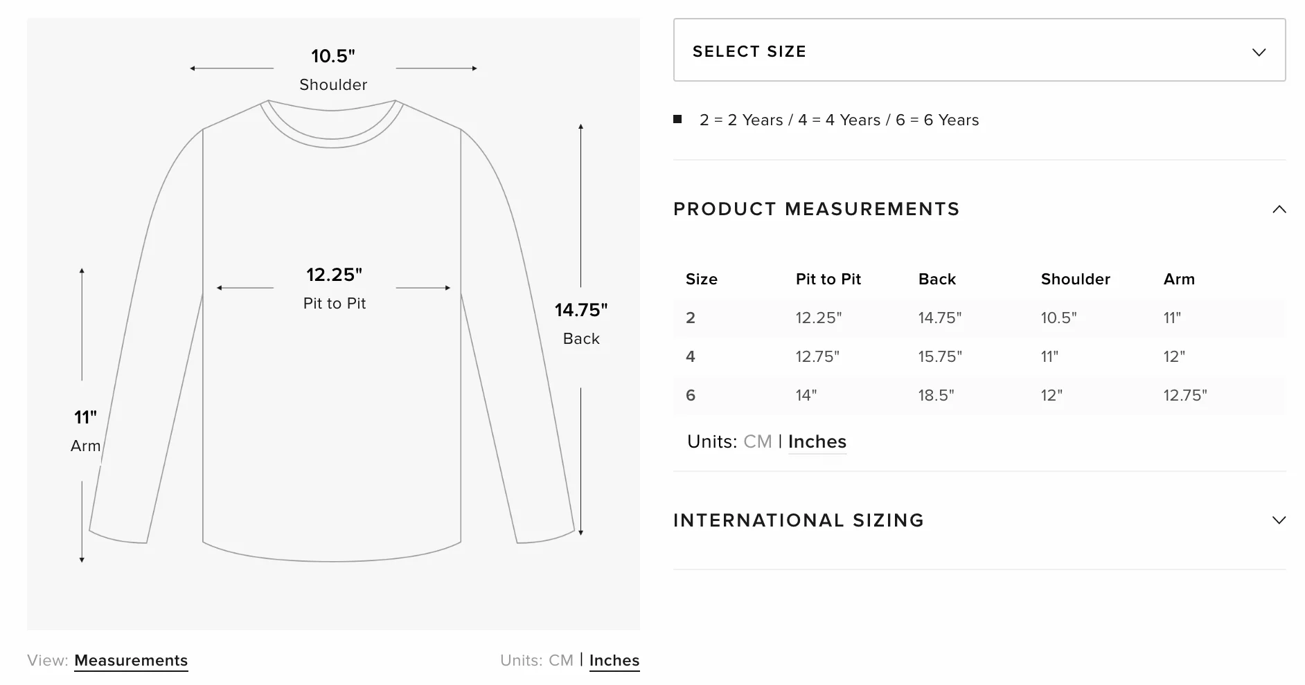Click the Measurements view link
1305x685 pixels.
point(131,660)
